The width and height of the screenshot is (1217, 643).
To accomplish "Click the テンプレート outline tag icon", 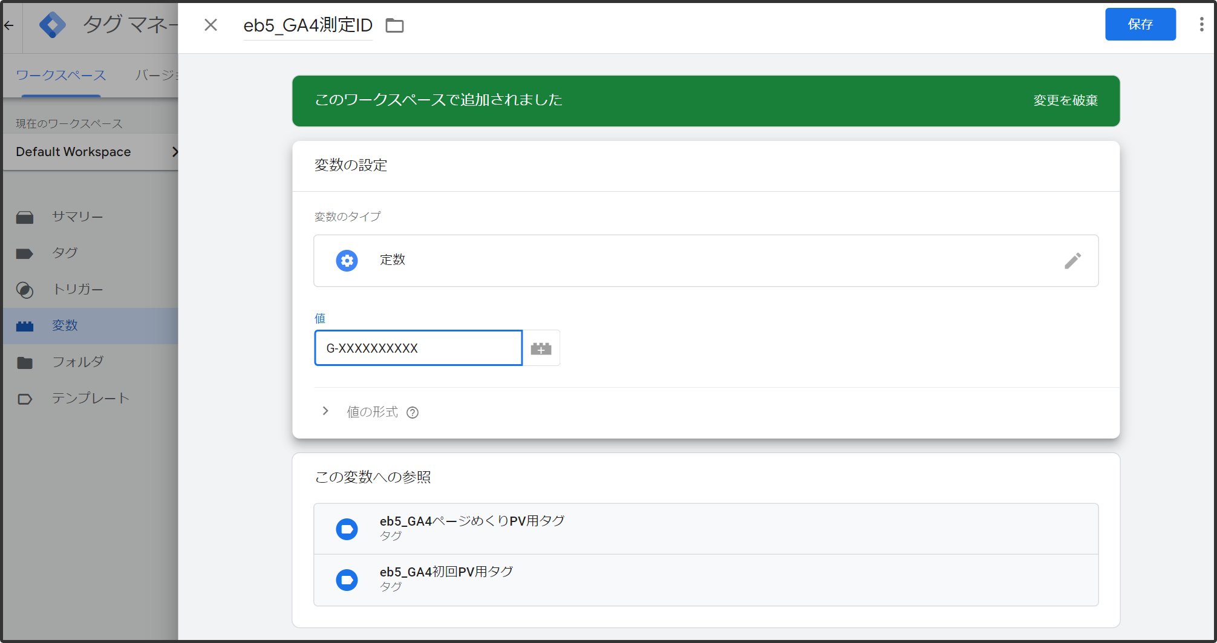I will (x=25, y=399).
